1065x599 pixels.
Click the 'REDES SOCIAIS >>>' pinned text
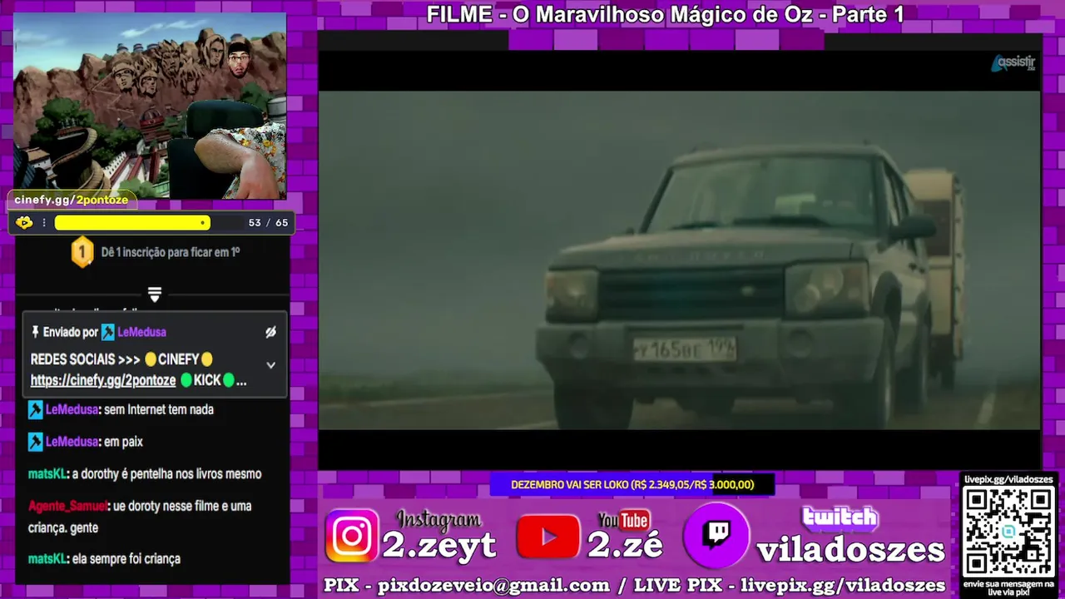click(x=86, y=359)
